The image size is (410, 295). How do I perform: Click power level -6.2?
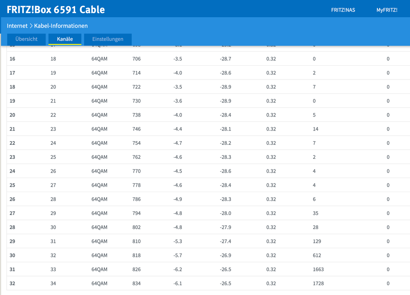(x=178, y=270)
